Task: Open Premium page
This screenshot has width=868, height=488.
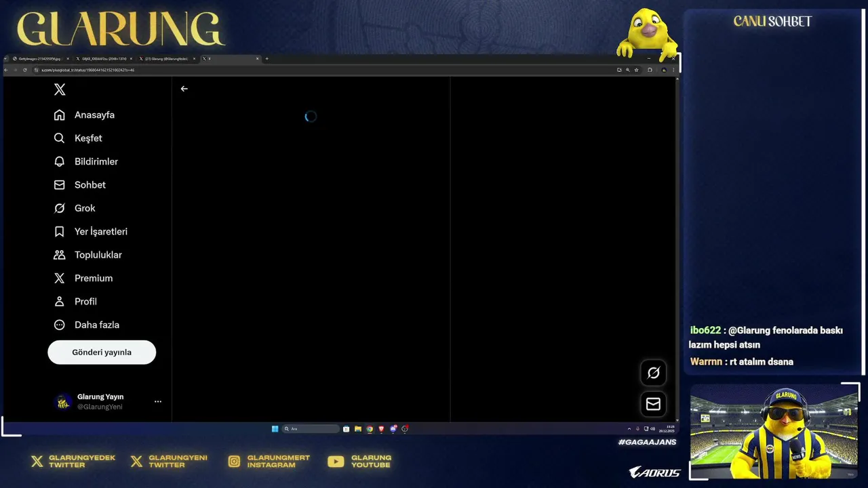Action: coord(83,279)
